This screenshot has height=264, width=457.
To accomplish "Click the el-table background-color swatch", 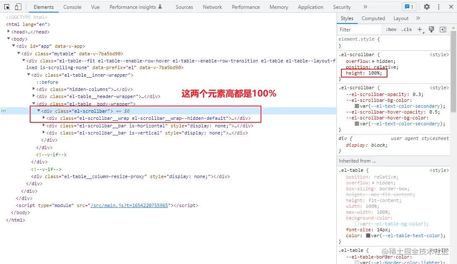I will click(357, 224).
